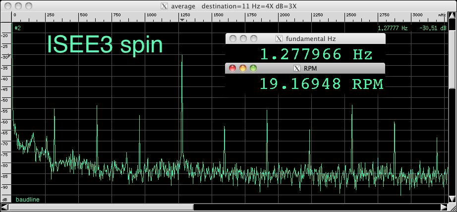Image resolution: width=457 pixels, height=212 pixels.
Task: Select the frequency marker triangle on the ruler
Action: [182, 20]
